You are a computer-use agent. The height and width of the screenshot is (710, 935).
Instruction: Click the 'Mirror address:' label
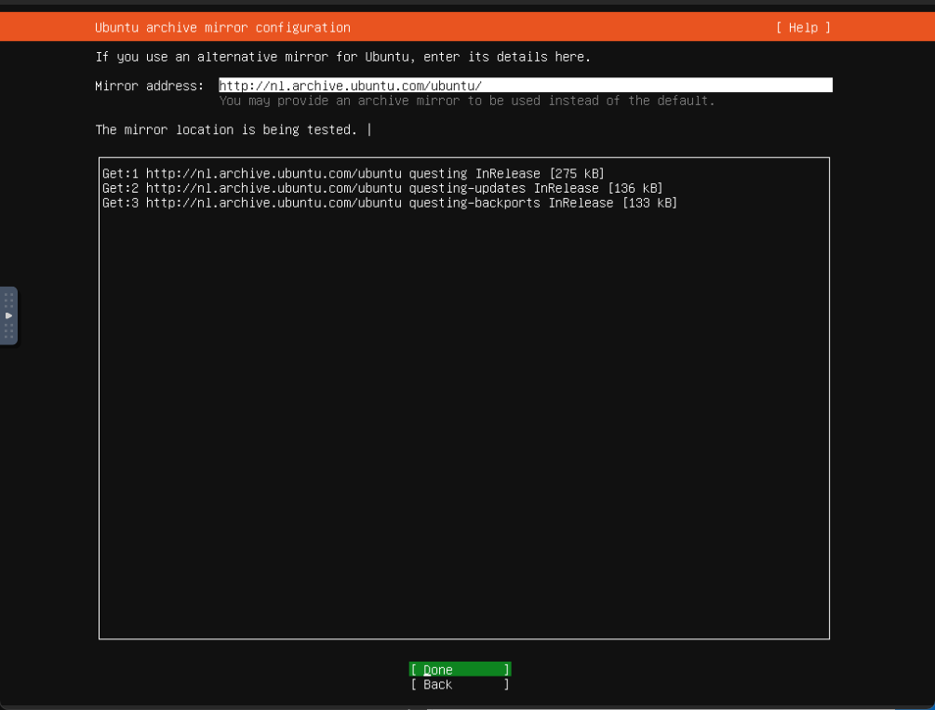coord(149,86)
